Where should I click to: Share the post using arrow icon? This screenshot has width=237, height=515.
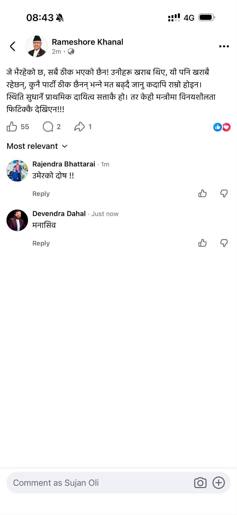pyautogui.click(x=80, y=127)
